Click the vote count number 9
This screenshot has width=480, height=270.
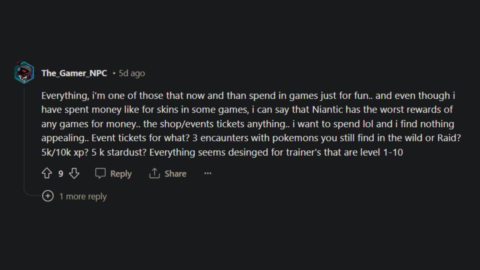click(x=61, y=174)
